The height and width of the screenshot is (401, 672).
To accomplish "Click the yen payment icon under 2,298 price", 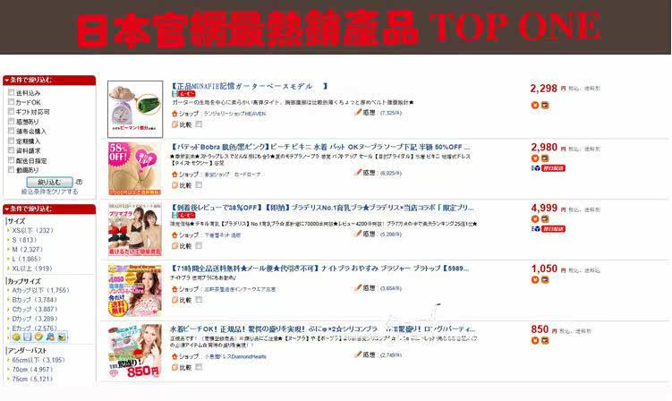I will (x=535, y=105).
